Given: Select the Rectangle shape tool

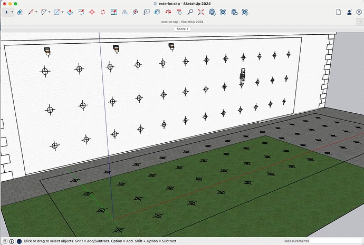Looking at the screenshot, I should click(56, 12).
